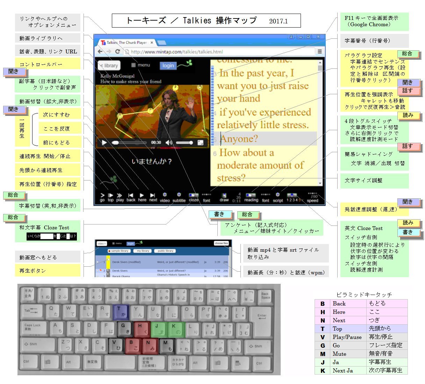Viewport: 425px width, 384px height.
Task: Open the Chrome hamburger menu
Action: [x=319, y=51]
